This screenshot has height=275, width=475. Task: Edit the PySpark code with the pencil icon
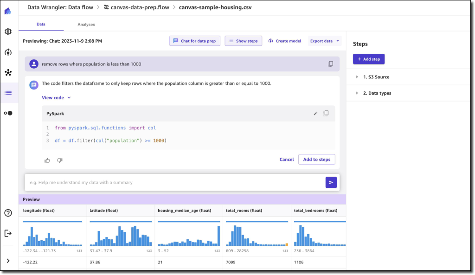tap(315, 113)
